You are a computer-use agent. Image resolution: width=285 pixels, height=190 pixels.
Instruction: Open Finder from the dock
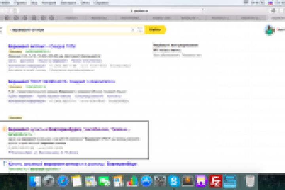[35, 181]
